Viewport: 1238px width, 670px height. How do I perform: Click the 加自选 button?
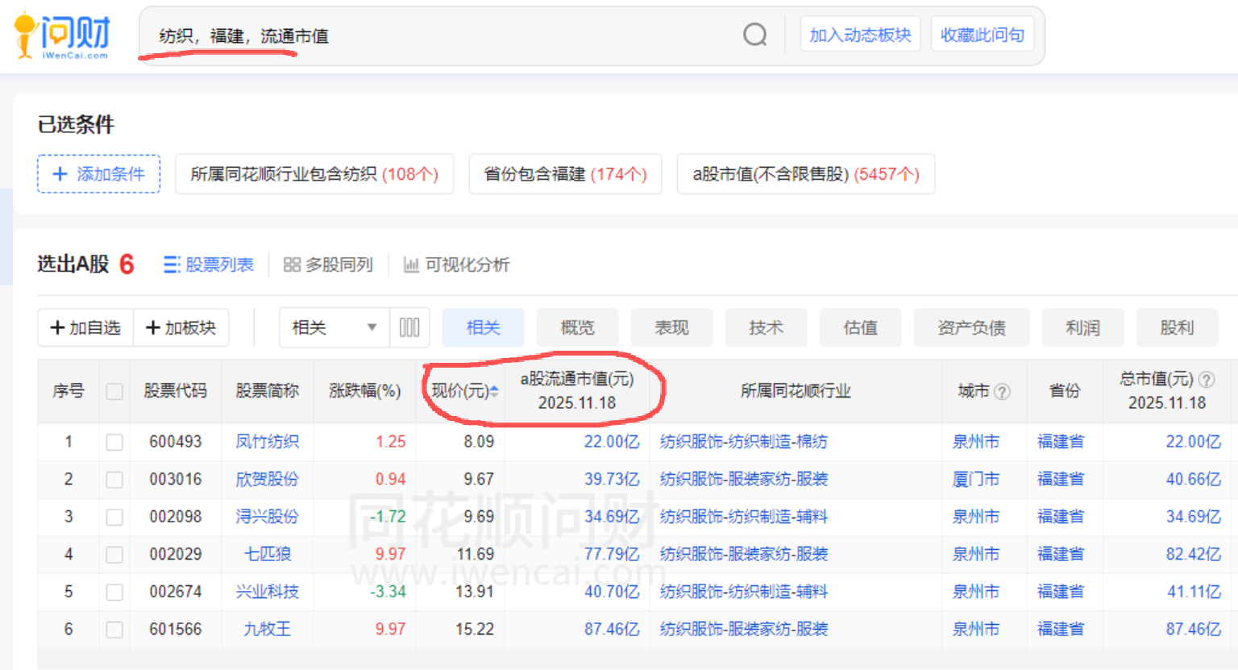(x=85, y=327)
